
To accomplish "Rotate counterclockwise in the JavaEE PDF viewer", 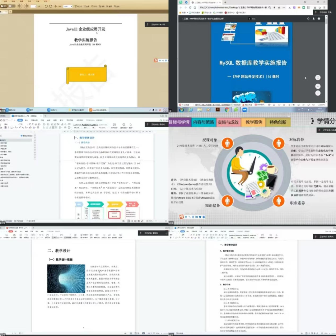I will [46, 6].
